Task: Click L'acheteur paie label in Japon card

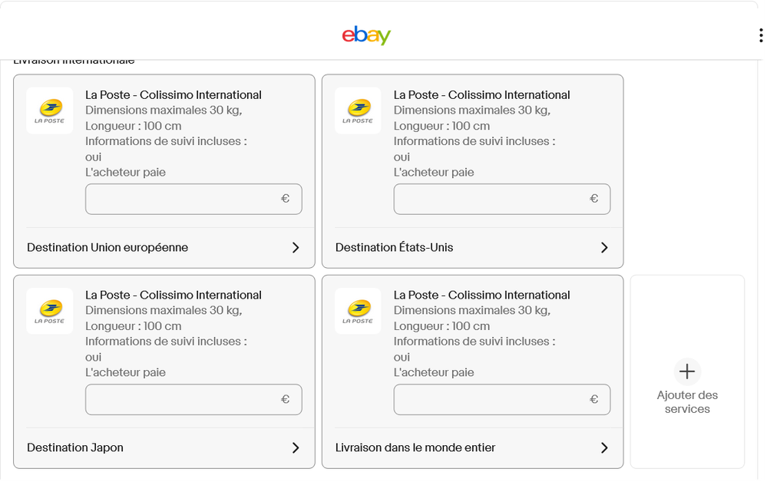Action: [x=125, y=372]
